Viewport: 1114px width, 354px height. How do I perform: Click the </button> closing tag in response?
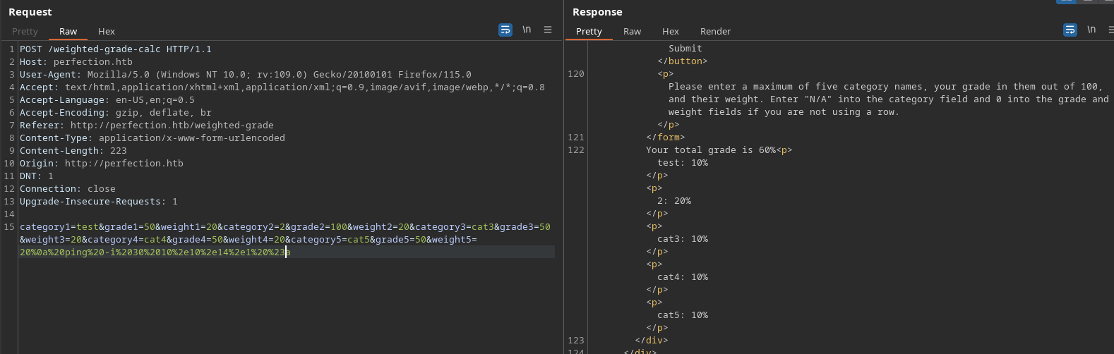click(x=683, y=61)
